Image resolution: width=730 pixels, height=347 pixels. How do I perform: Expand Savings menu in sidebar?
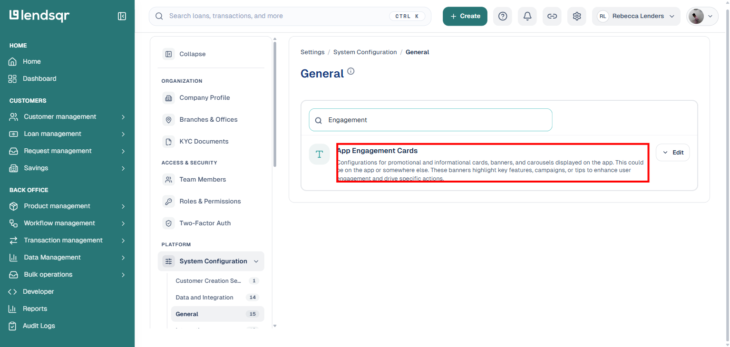tap(67, 168)
